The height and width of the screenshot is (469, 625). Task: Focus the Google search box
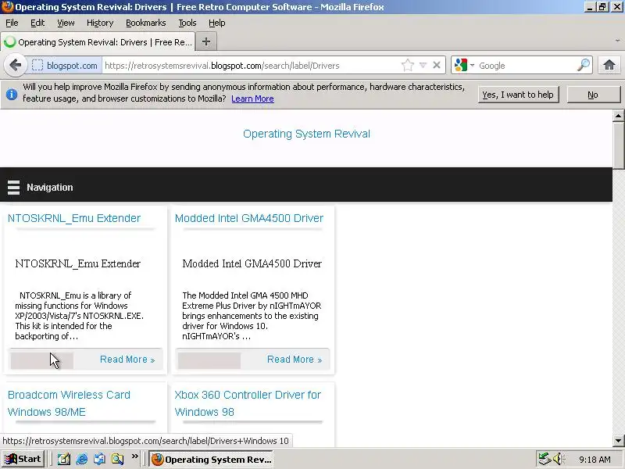point(526,66)
